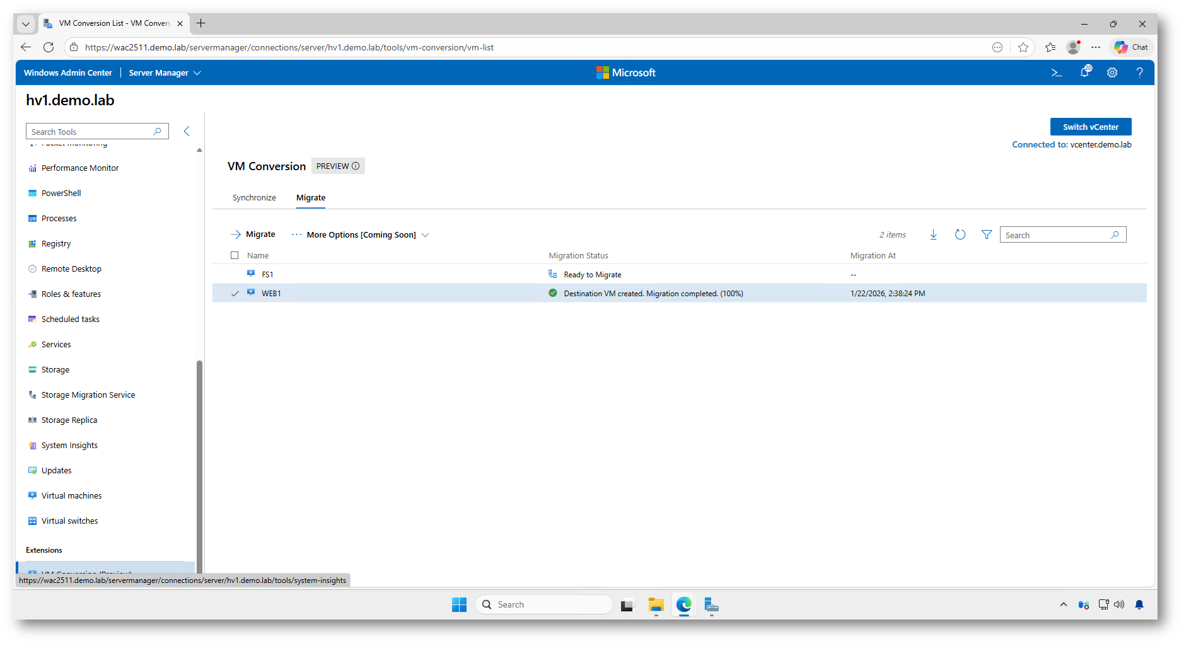Open the PowerShell console icon in header

pyautogui.click(x=1057, y=73)
